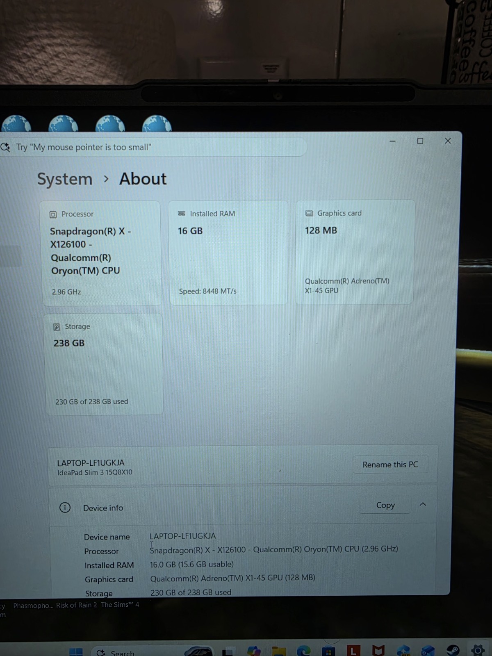Click the Storage card icon
This screenshot has height=656, width=492.
coord(57,327)
